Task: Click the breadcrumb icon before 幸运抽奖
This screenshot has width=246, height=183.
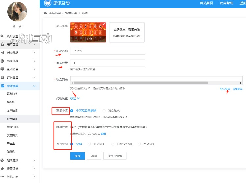Action: coord(46,13)
